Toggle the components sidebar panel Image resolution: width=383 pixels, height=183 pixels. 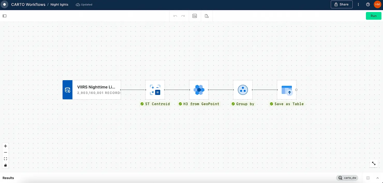click(4, 16)
